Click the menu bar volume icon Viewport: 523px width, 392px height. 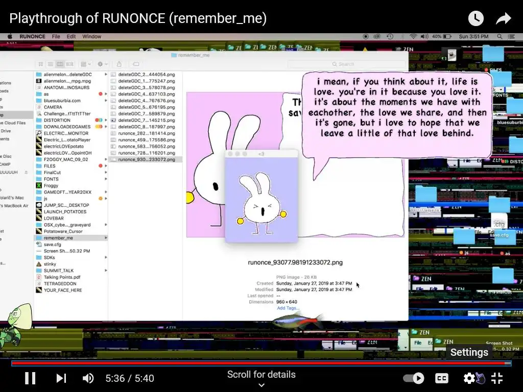tap(424, 36)
